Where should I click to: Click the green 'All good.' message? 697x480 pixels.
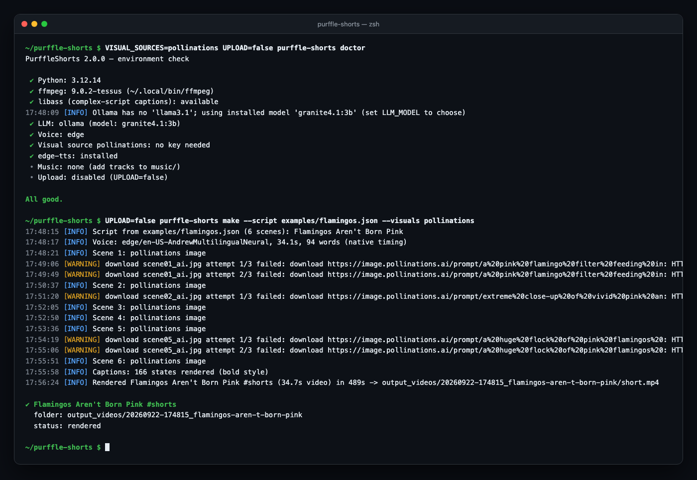44,199
